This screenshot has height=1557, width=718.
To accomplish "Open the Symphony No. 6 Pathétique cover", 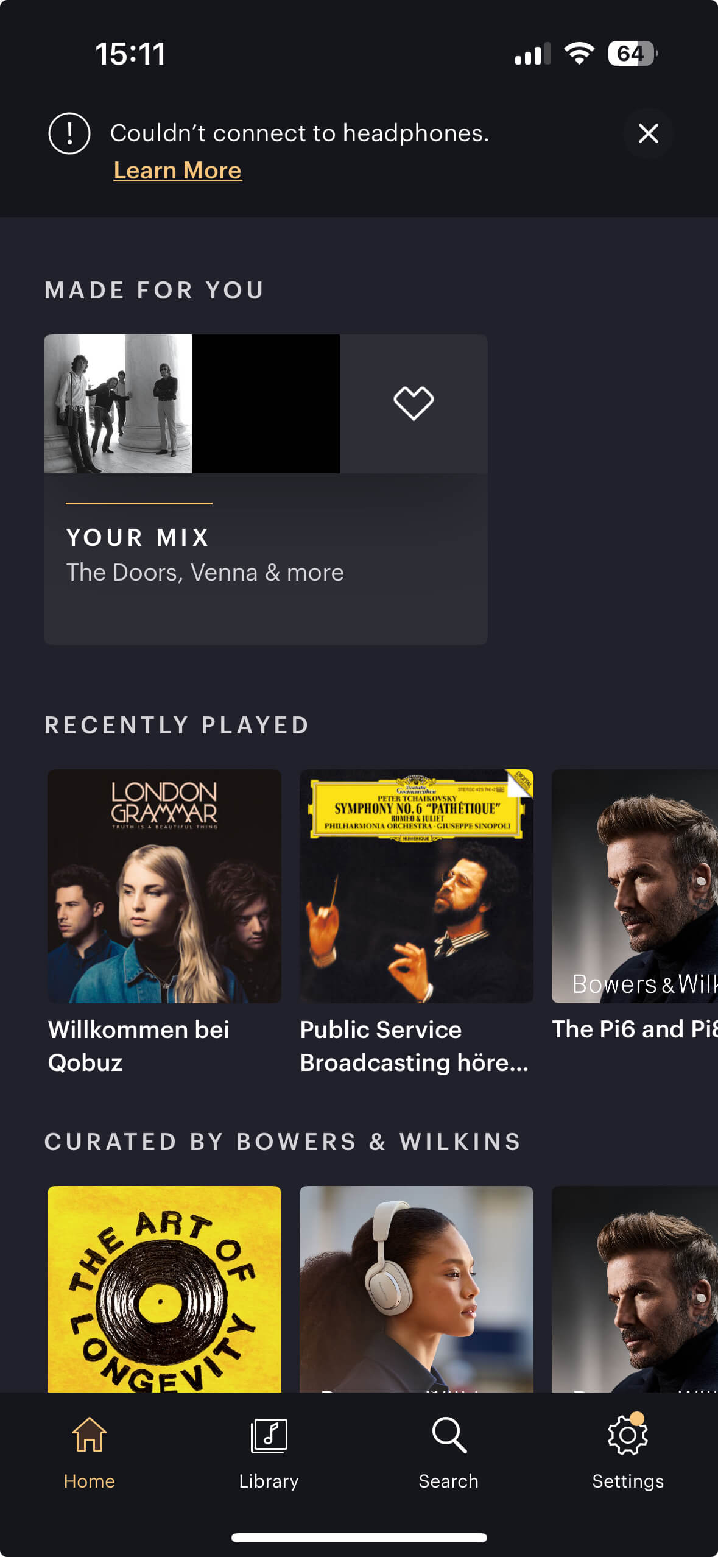I will [x=417, y=886].
